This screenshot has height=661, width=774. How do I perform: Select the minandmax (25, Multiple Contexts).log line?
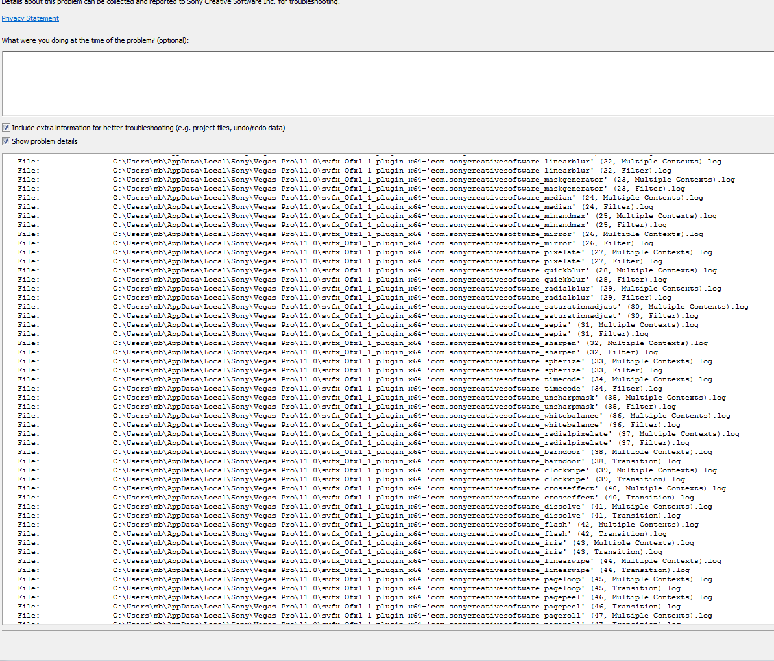coord(367,216)
